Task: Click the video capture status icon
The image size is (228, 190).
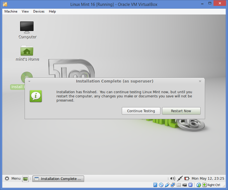Action: click(x=184, y=185)
